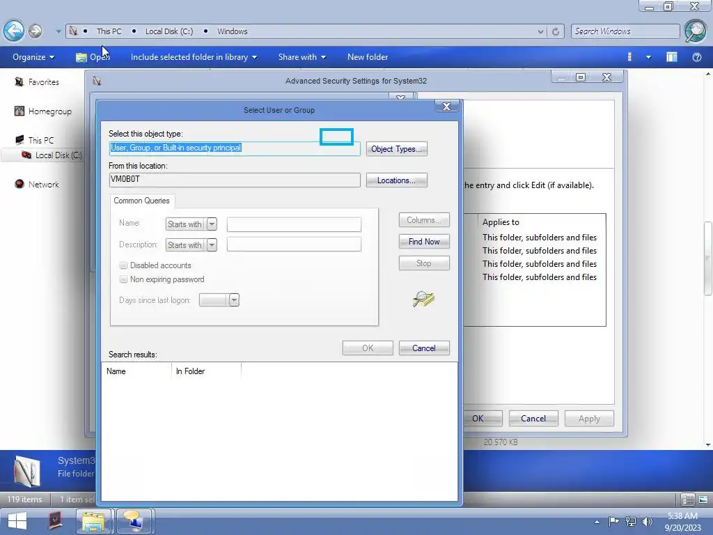The width and height of the screenshot is (713, 535).
Task: Switch to details view icon in status bar
Action: [x=687, y=499]
